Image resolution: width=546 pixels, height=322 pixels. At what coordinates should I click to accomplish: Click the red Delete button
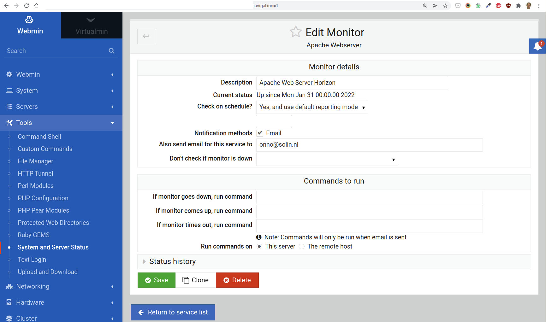tap(237, 280)
